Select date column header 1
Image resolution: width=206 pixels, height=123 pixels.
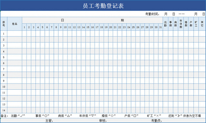pos(24,27)
